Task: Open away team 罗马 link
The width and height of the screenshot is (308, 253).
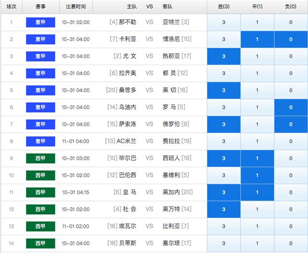Action: coord(169,107)
